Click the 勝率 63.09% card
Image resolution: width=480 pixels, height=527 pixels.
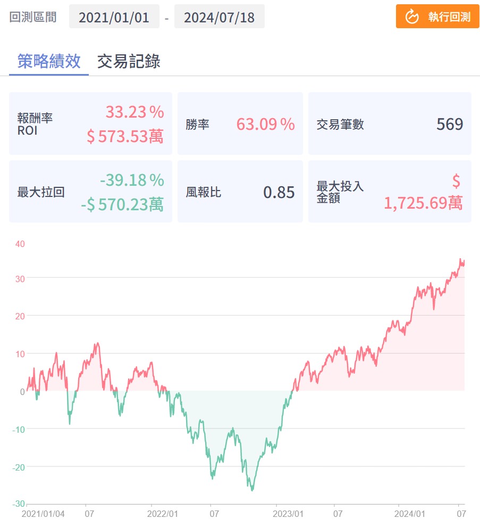(x=240, y=124)
